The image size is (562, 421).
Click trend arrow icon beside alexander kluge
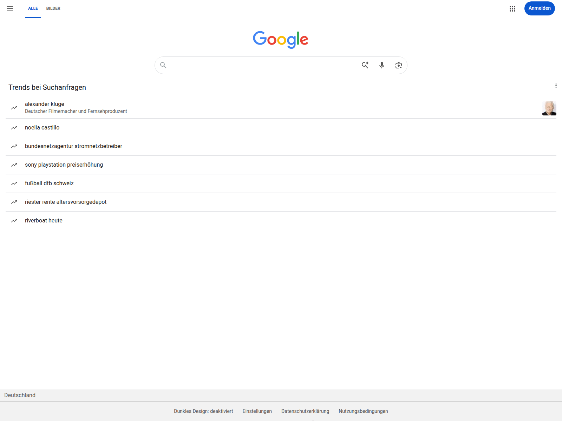pos(14,108)
